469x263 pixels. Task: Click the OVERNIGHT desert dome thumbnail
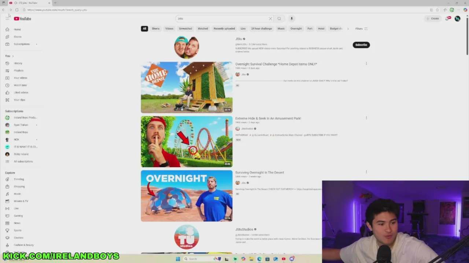(x=187, y=196)
